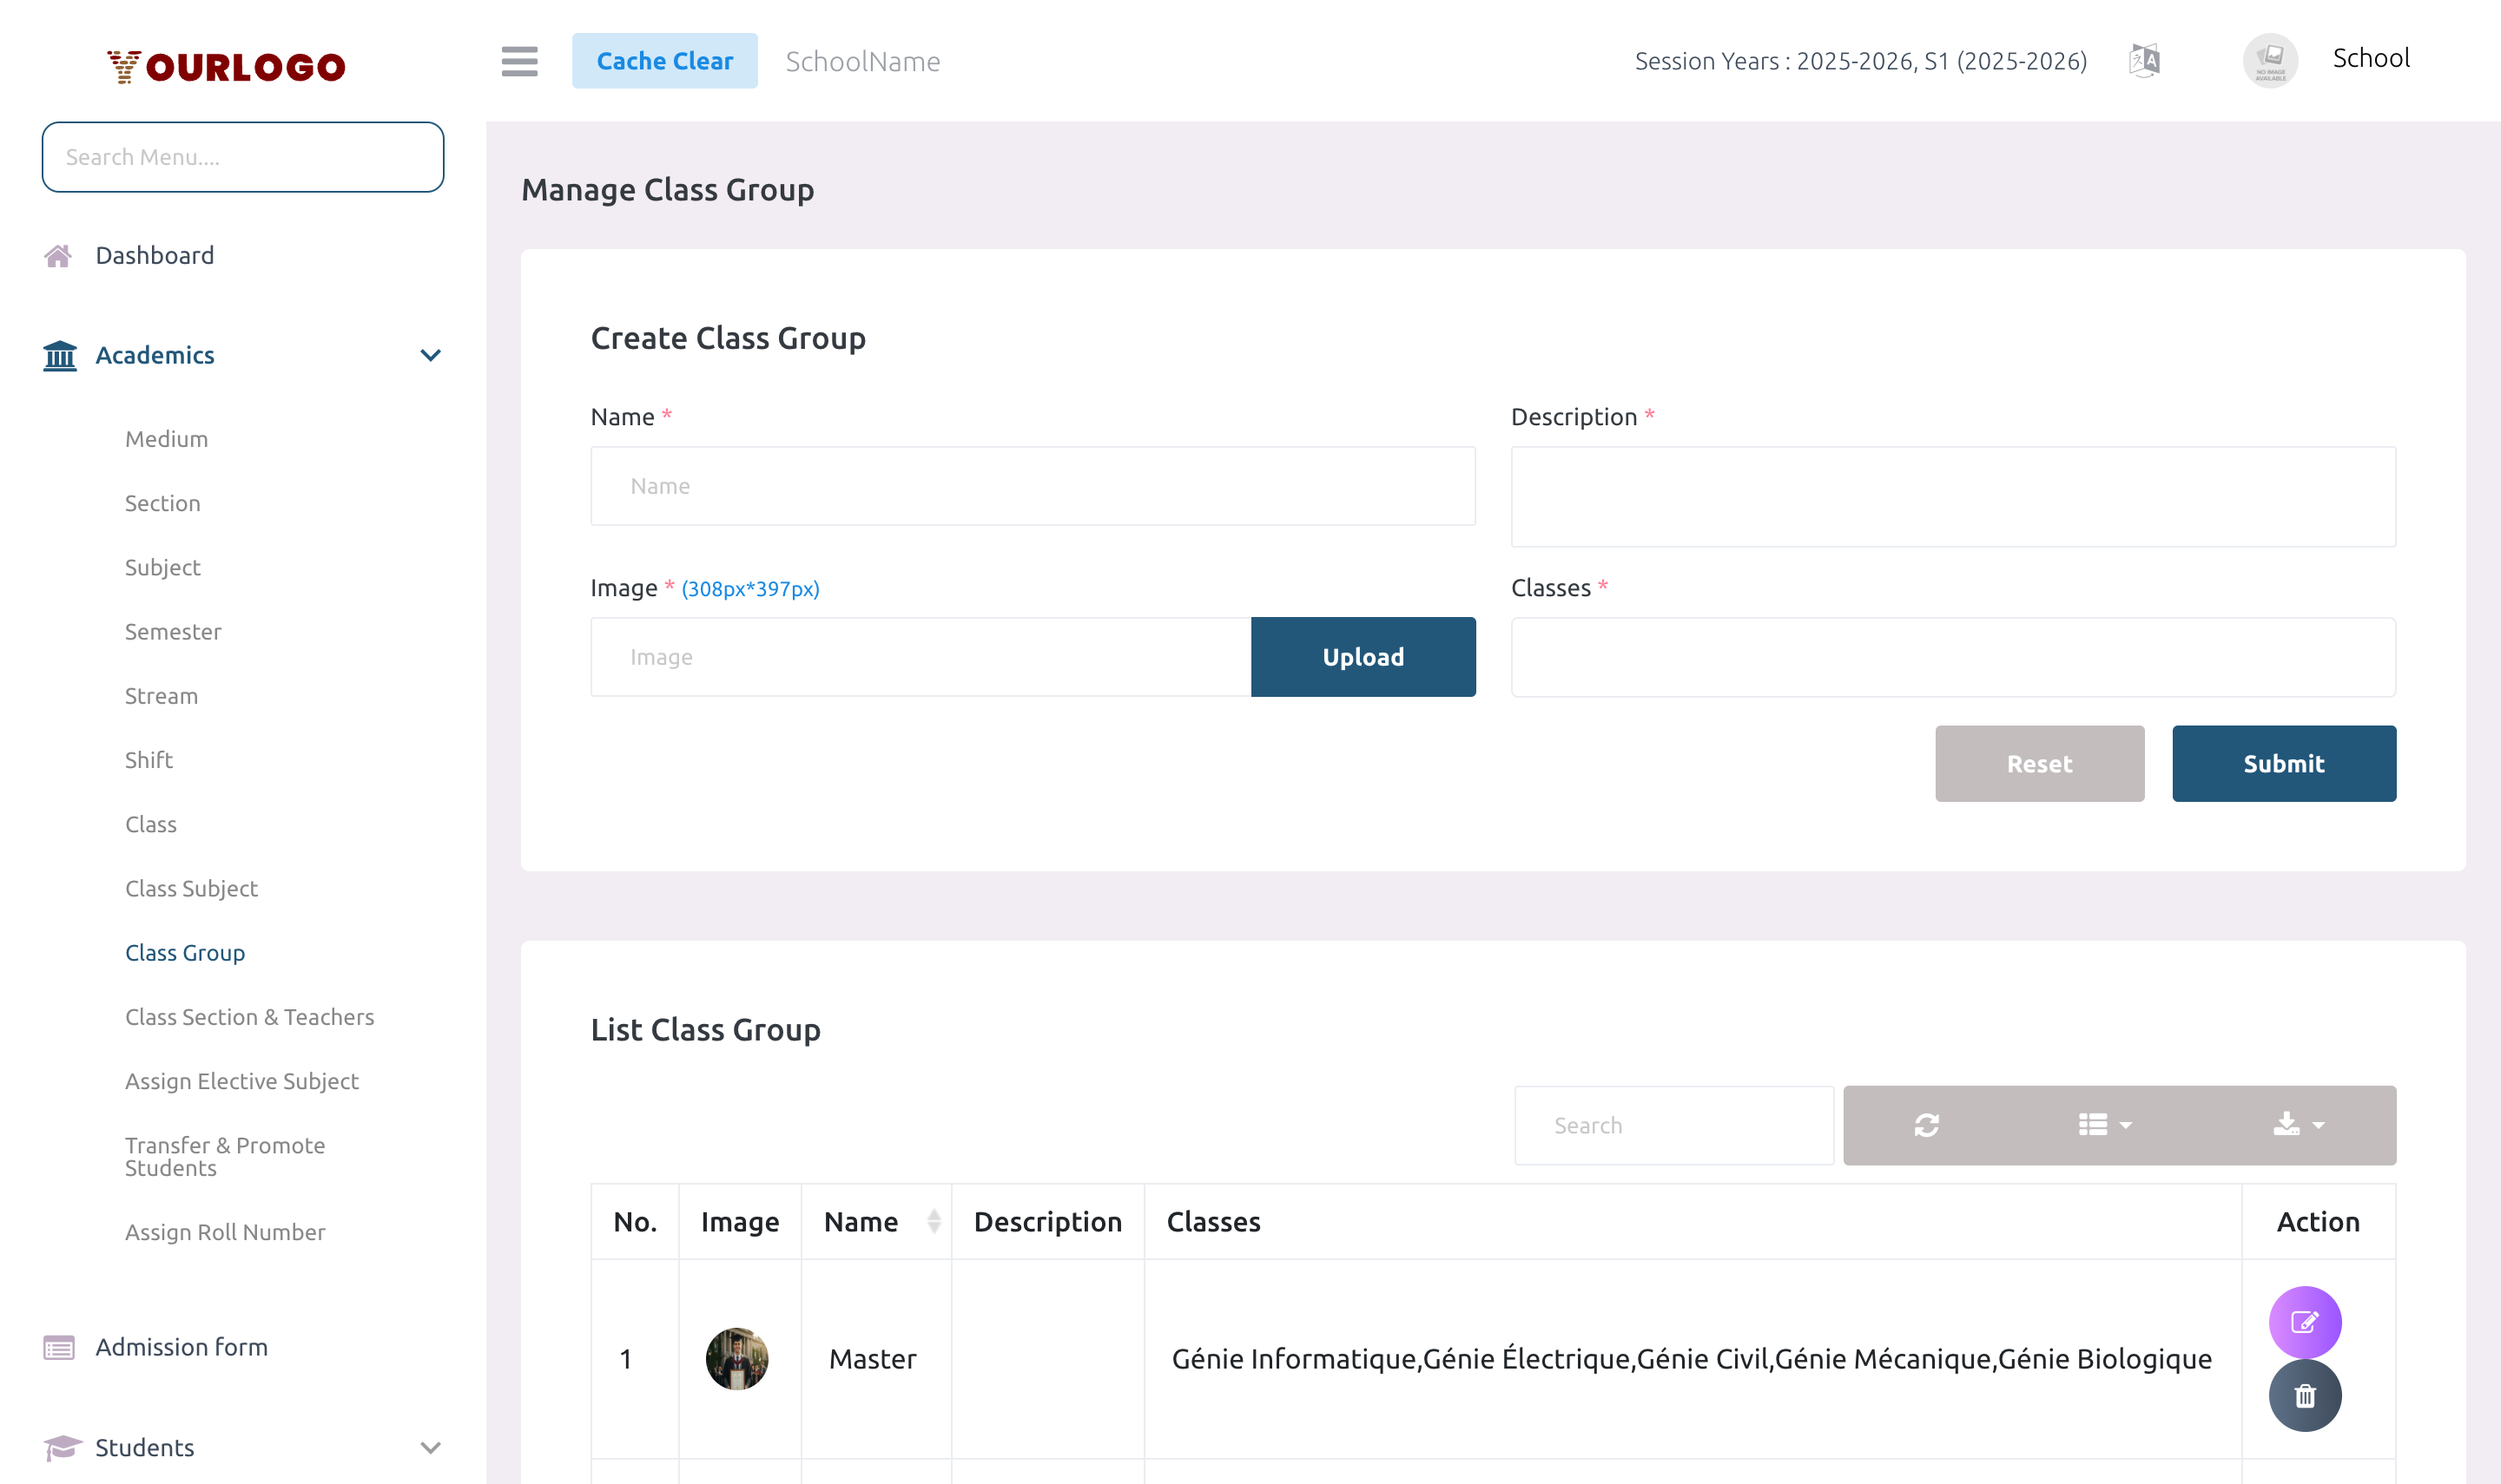Click inside the Search Menu input field
This screenshot has width=2501, height=1484.
coord(242,157)
